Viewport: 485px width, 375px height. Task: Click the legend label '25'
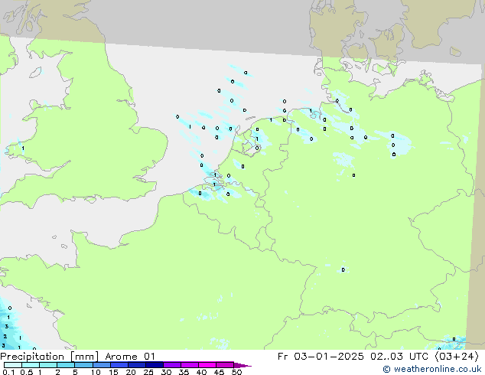pos(148,372)
